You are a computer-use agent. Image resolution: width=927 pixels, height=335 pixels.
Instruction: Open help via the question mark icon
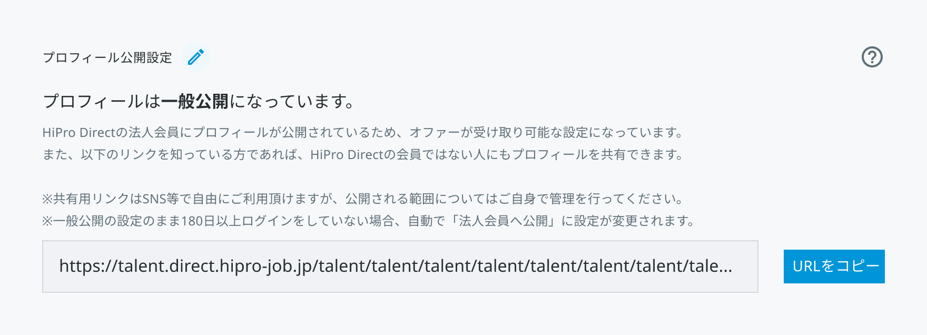coord(872,57)
